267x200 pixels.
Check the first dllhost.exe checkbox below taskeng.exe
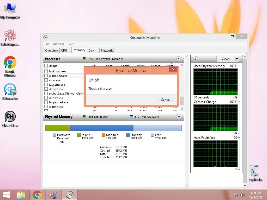[46, 89]
